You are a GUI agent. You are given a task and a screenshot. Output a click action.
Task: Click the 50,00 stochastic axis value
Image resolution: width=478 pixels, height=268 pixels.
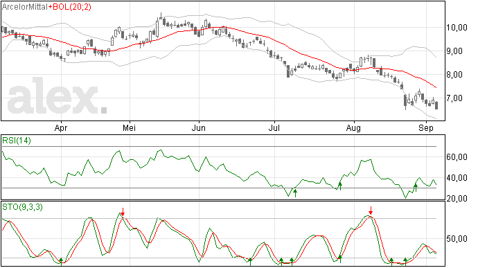pyautogui.click(x=457, y=239)
